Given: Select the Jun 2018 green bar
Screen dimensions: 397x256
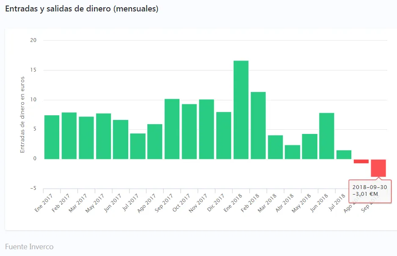Looking at the screenshot, I should [327, 136].
